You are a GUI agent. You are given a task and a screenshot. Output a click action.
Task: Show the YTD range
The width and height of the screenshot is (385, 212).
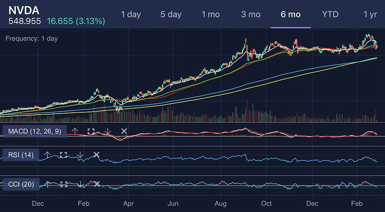coord(330,14)
